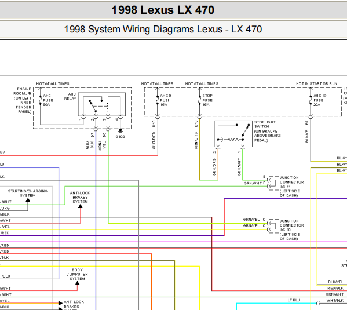Click the "AHC RELAY" label

click(70, 96)
